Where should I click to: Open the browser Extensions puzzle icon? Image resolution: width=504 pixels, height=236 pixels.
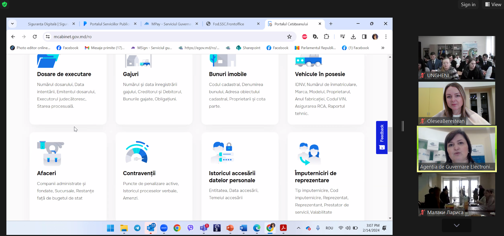[326, 37]
